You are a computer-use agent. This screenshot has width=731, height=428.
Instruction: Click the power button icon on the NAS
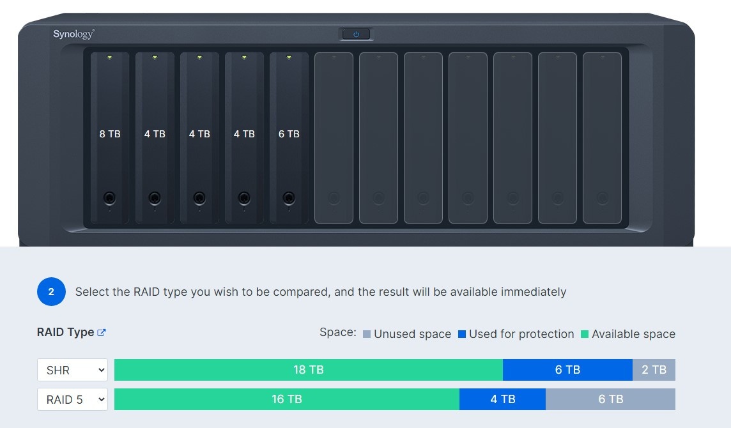point(356,34)
